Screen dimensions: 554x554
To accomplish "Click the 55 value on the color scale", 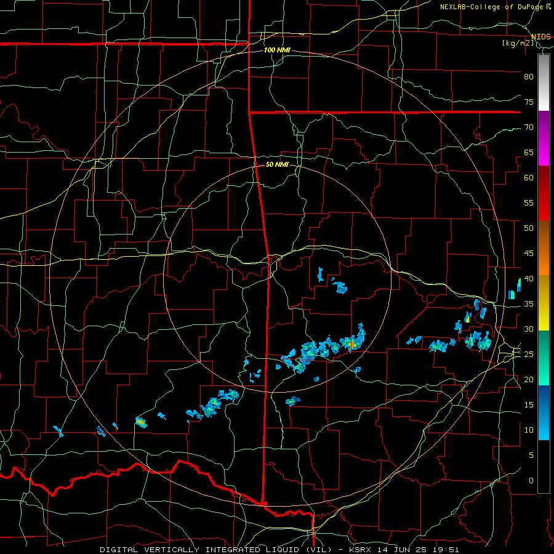I will [529, 203].
